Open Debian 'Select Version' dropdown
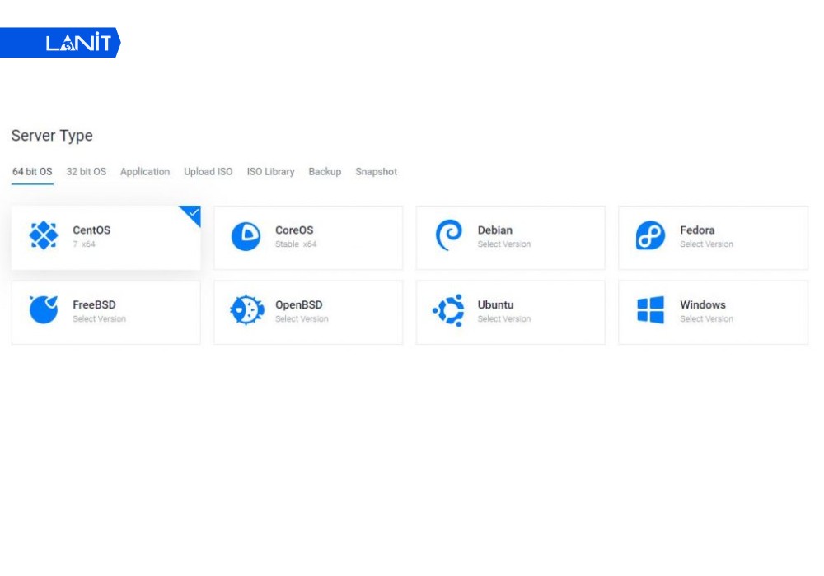Image resolution: width=824 pixels, height=576 pixels. coord(503,244)
